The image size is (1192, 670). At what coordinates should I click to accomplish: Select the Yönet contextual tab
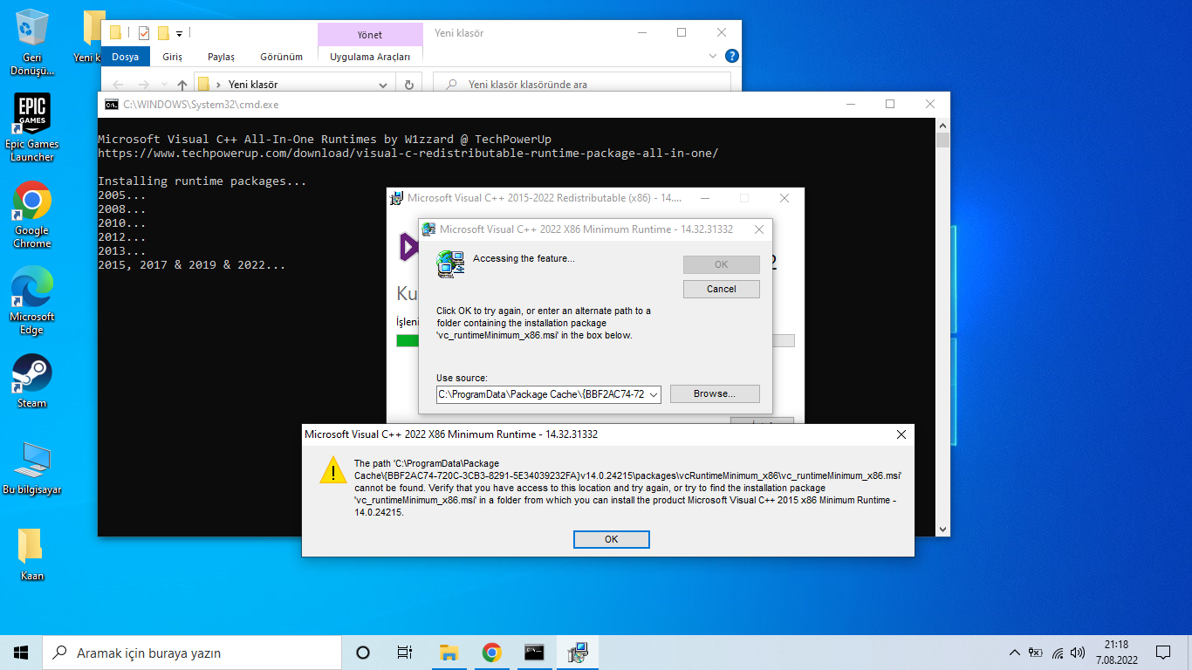[x=370, y=35]
